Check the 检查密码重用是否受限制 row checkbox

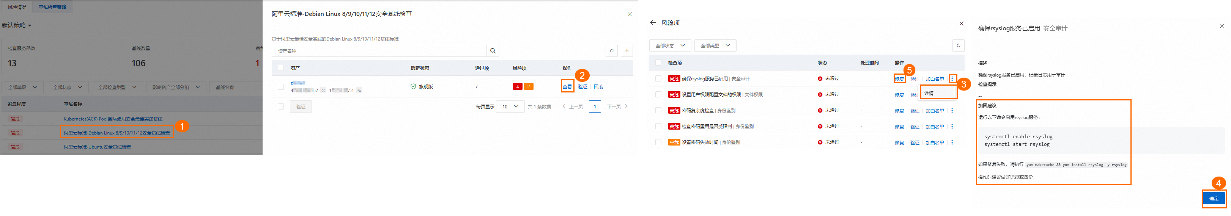click(x=658, y=126)
